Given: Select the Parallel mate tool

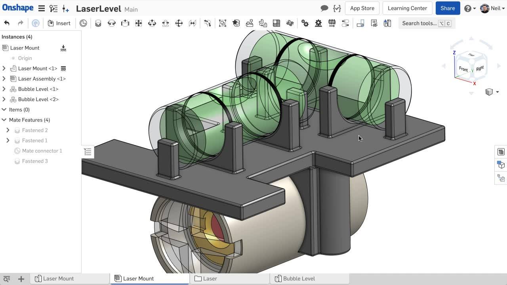Looking at the screenshot, I should click(193, 23).
